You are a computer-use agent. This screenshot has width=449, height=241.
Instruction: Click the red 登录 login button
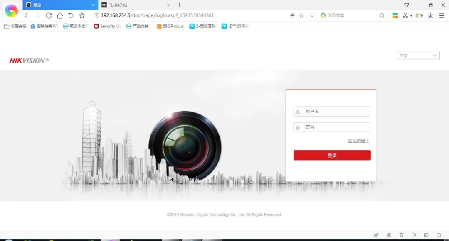click(x=332, y=155)
